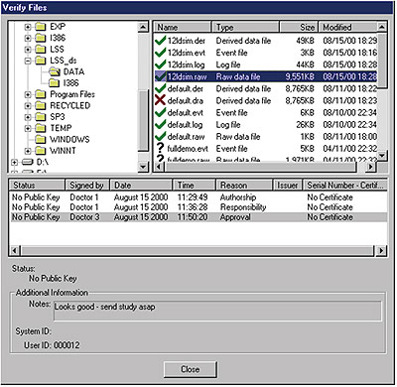The image size is (397, 387).
Task: Click the LSS folder icon
Action: tap(41, 50)
